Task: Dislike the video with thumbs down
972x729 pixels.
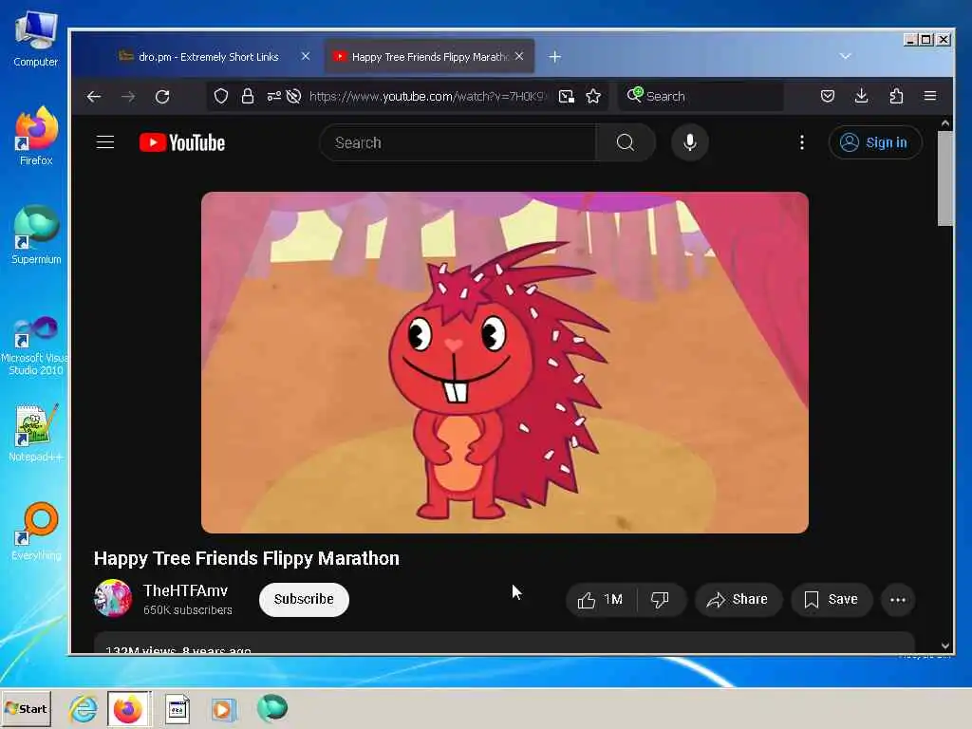Action: point(661,600)
